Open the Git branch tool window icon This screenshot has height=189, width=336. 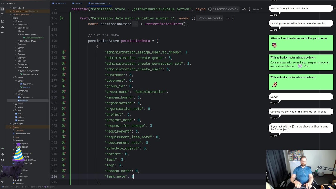[2, 182]
